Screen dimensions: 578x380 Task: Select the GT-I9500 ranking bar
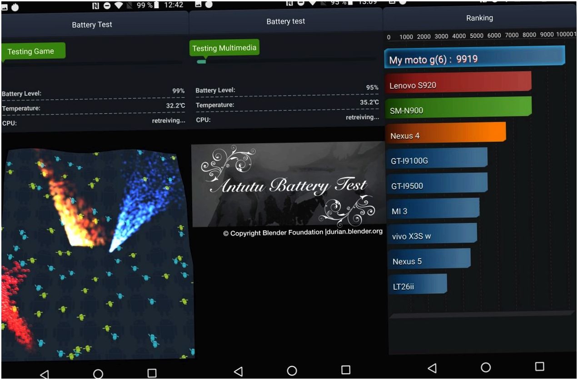click(x=437, y=185)
